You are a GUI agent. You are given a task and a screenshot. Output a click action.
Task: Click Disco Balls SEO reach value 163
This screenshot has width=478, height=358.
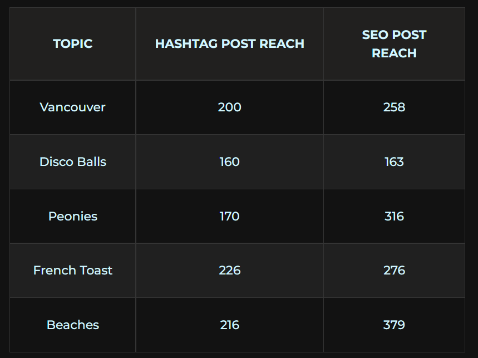[394, 161]
